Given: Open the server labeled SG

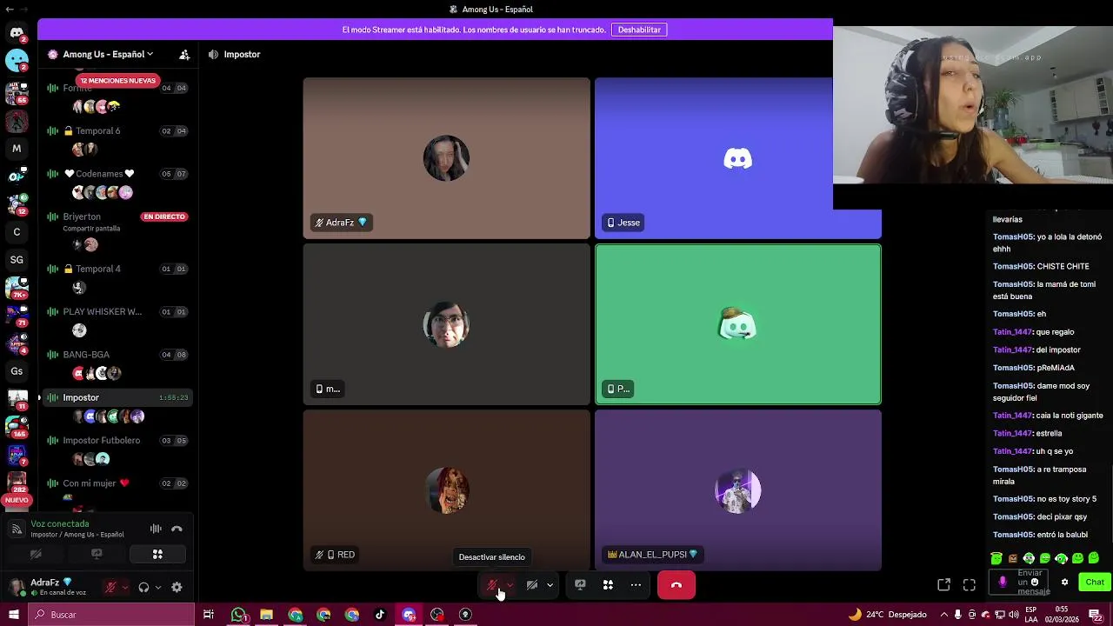Looking at the screenshot, I should pyautogui.click(x=17, y=259).
